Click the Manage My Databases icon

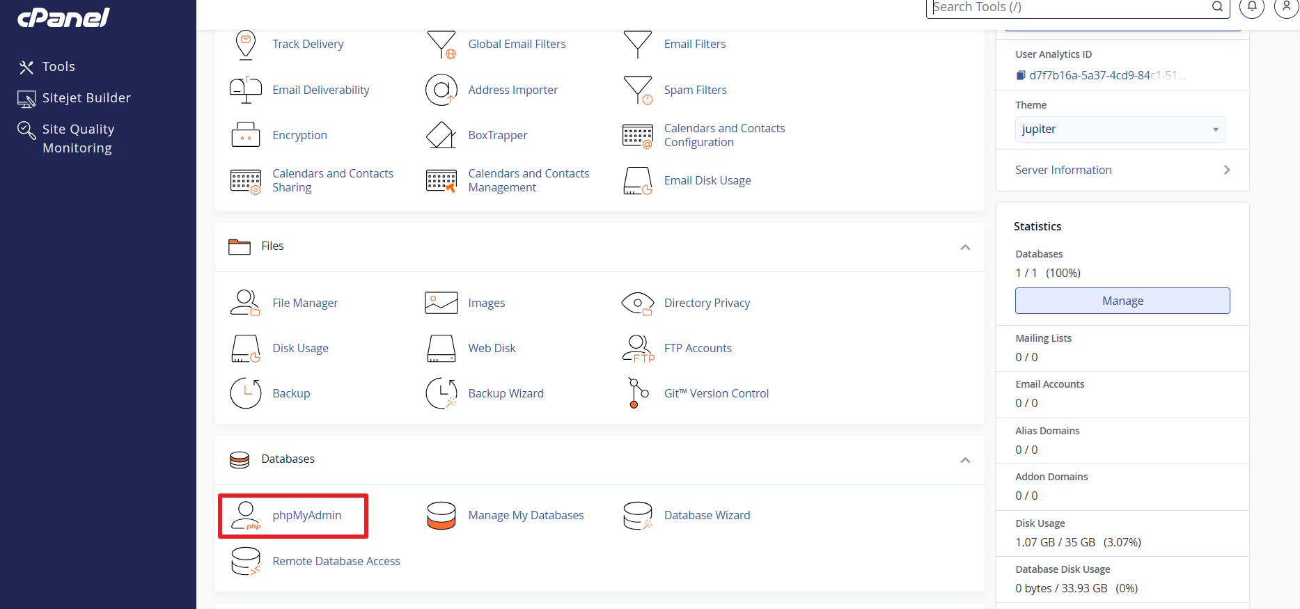(x=441, y=516)
